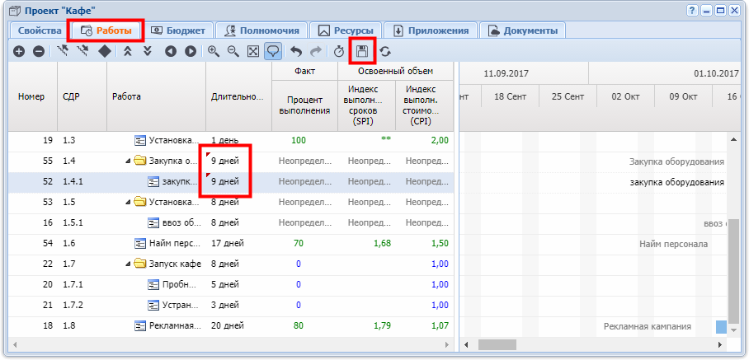Click the milestone diamond icon
749x360 pixels.
(x=105, y=52)
